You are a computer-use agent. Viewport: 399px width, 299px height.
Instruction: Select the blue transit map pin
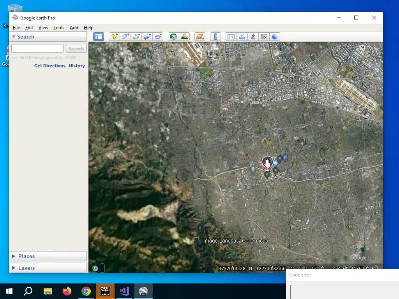[x=275, y=163]
